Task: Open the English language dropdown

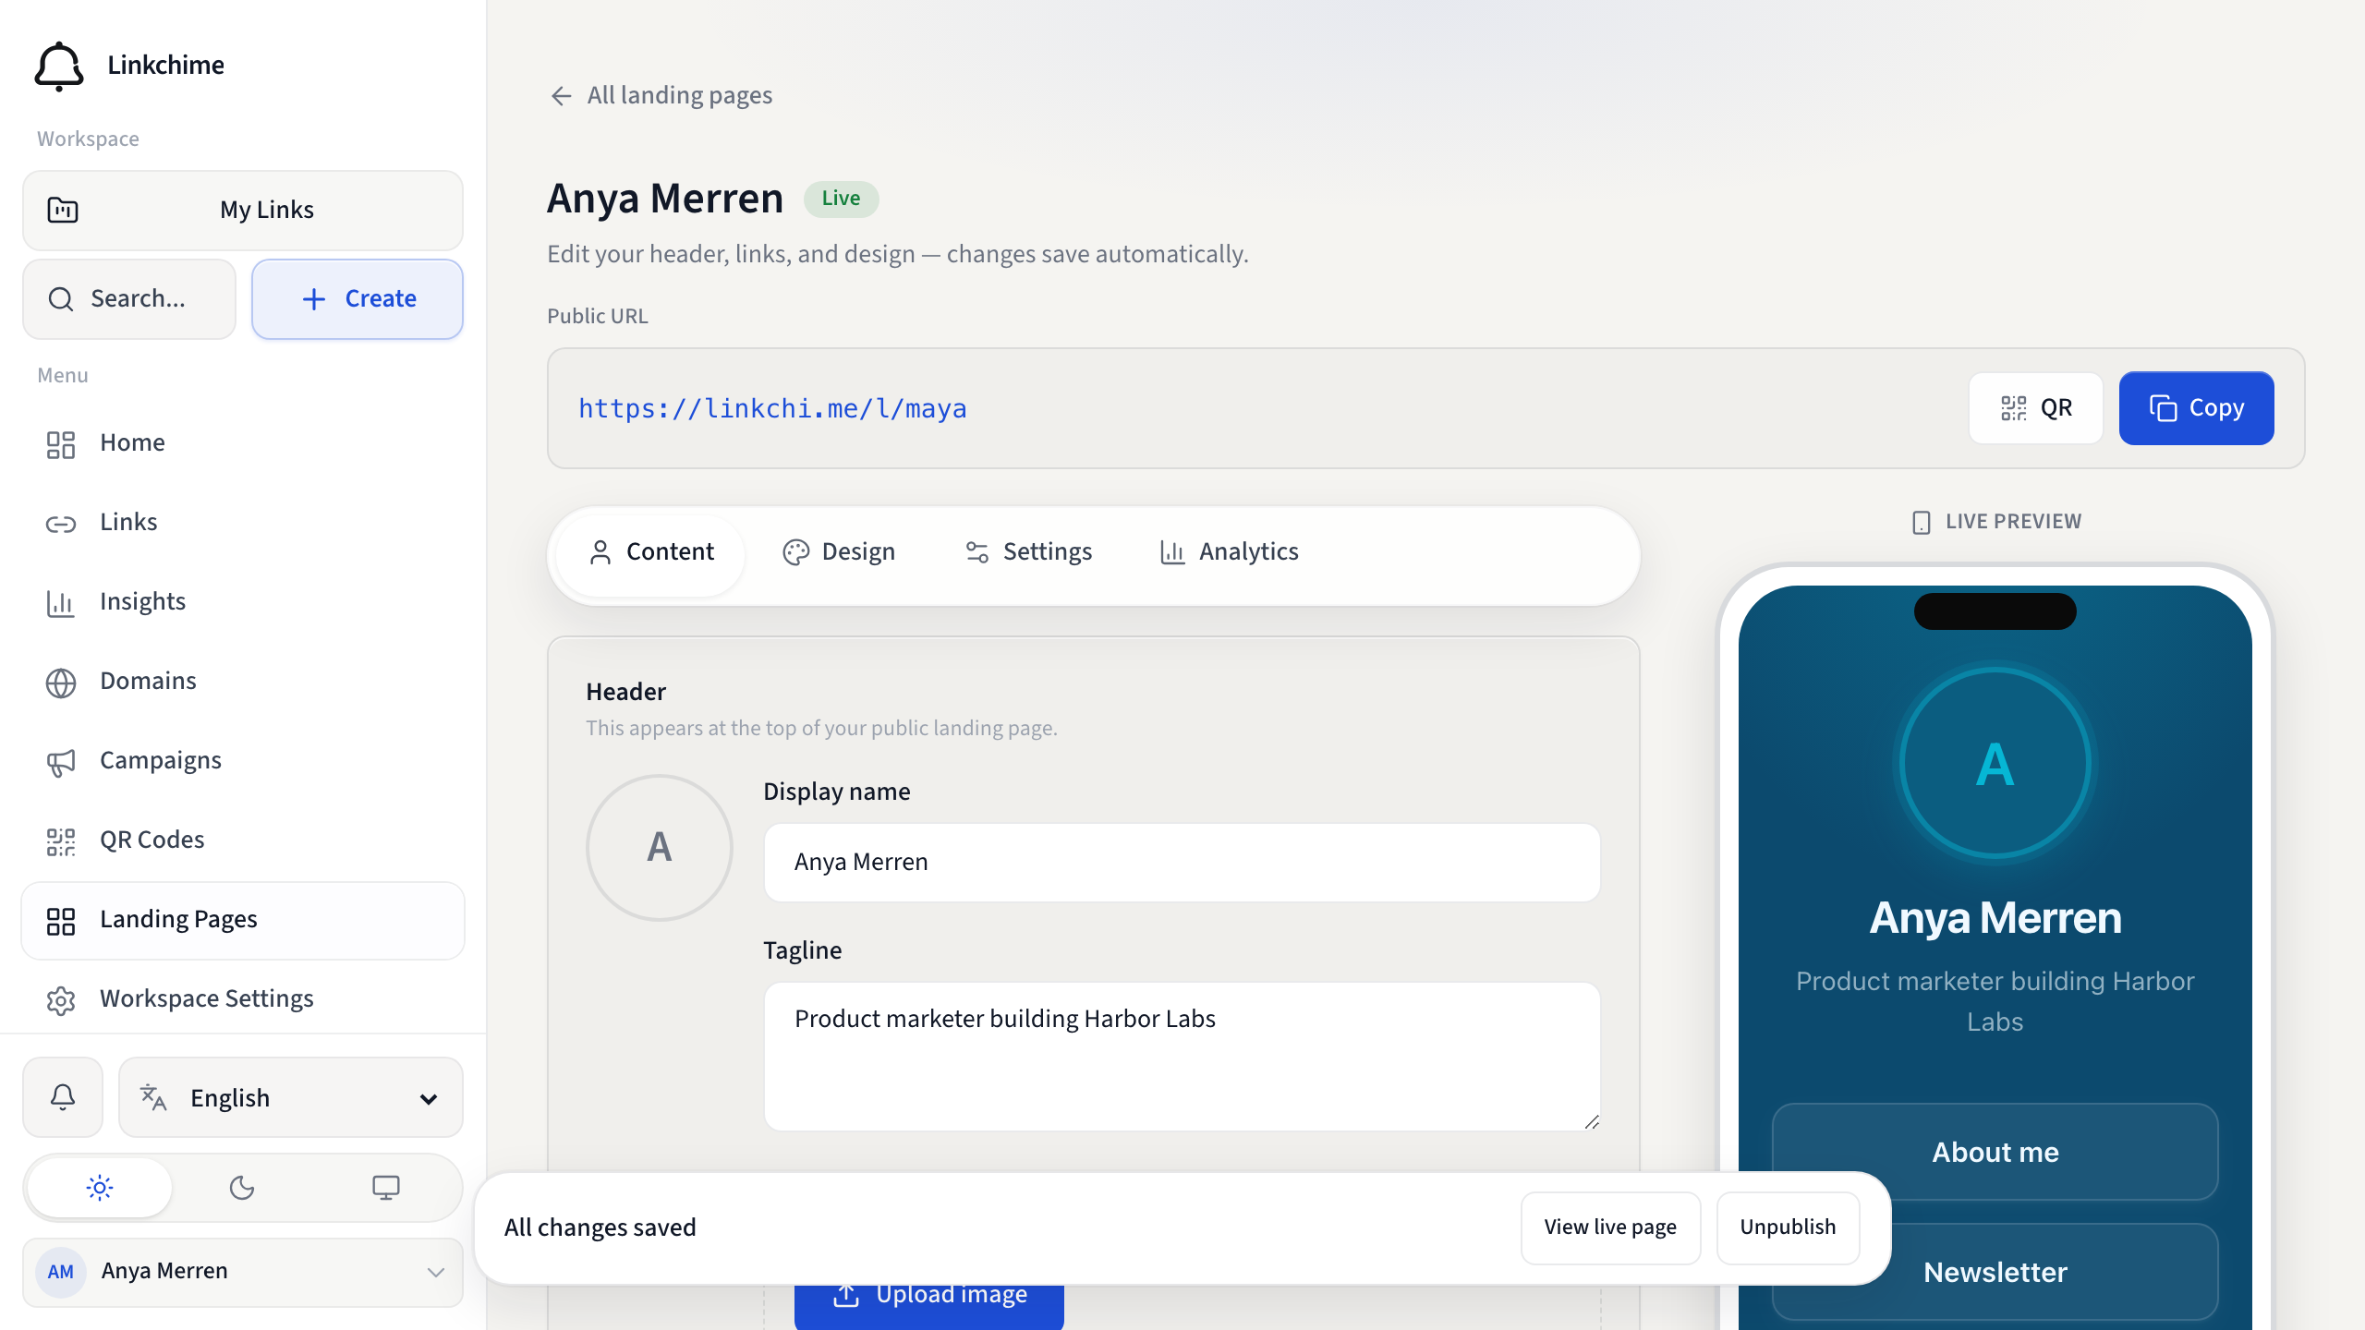Action: pyautogui.click(x=291, y=1097)
